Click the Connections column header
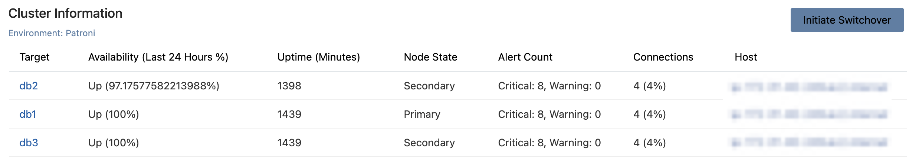The width and height of the screenshot is (909, 164). [663, 57]
